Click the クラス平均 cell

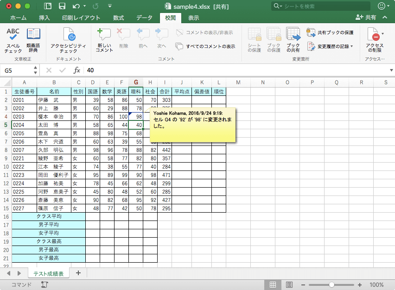click(x=49, y=216)
